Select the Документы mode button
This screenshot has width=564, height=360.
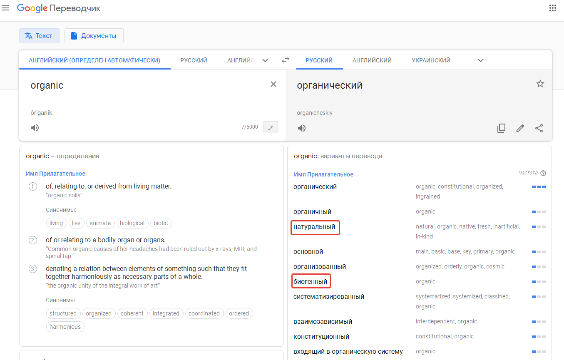pos(94,36)
